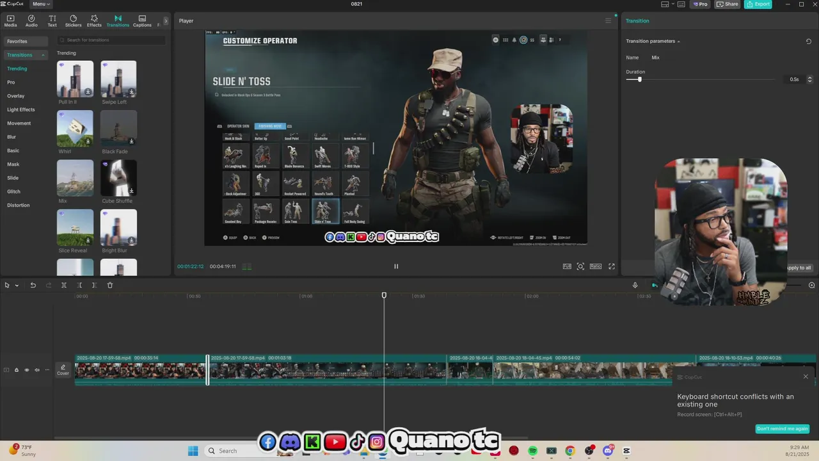Lock the main video track

17,370
